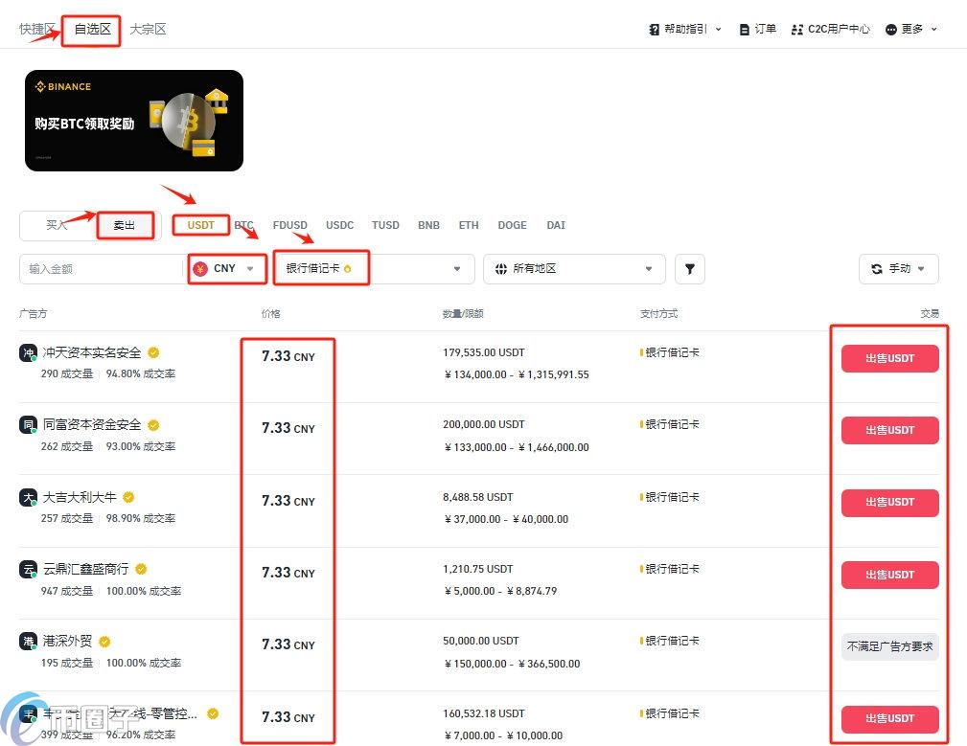The image size is (967, 746).
Task: Select the DAI coin tab
Action: (x=556, y=225)
